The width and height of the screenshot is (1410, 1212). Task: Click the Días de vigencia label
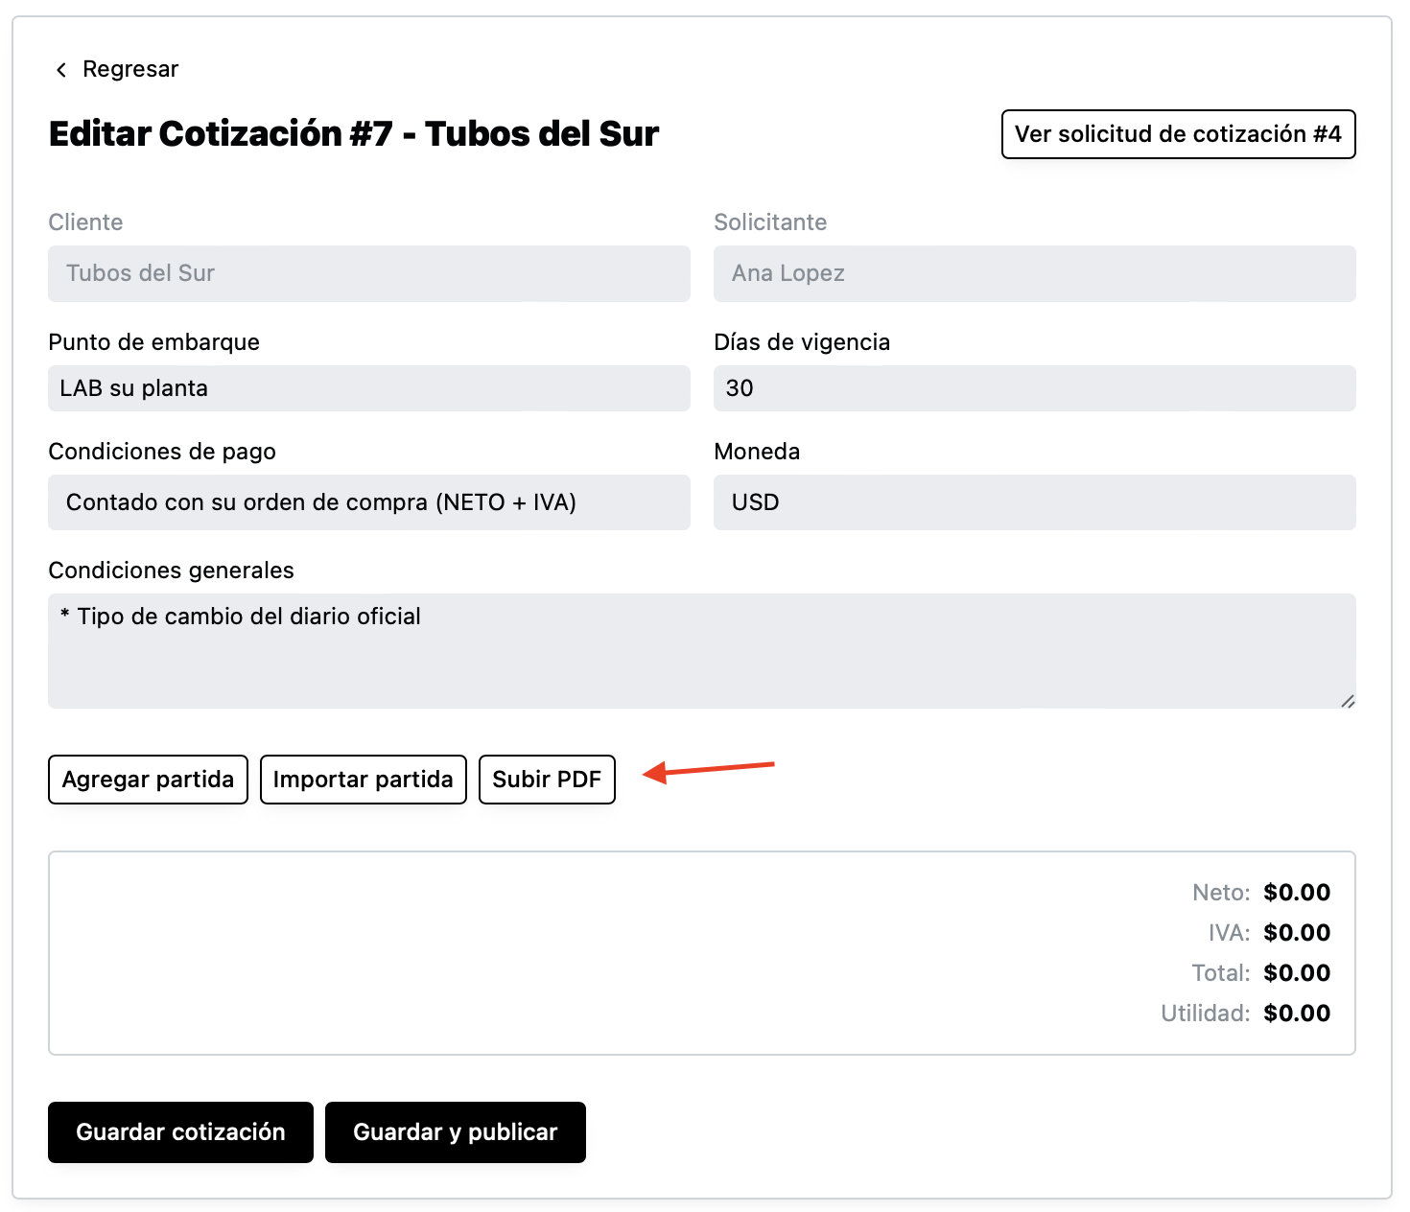(x=802, y=342)
